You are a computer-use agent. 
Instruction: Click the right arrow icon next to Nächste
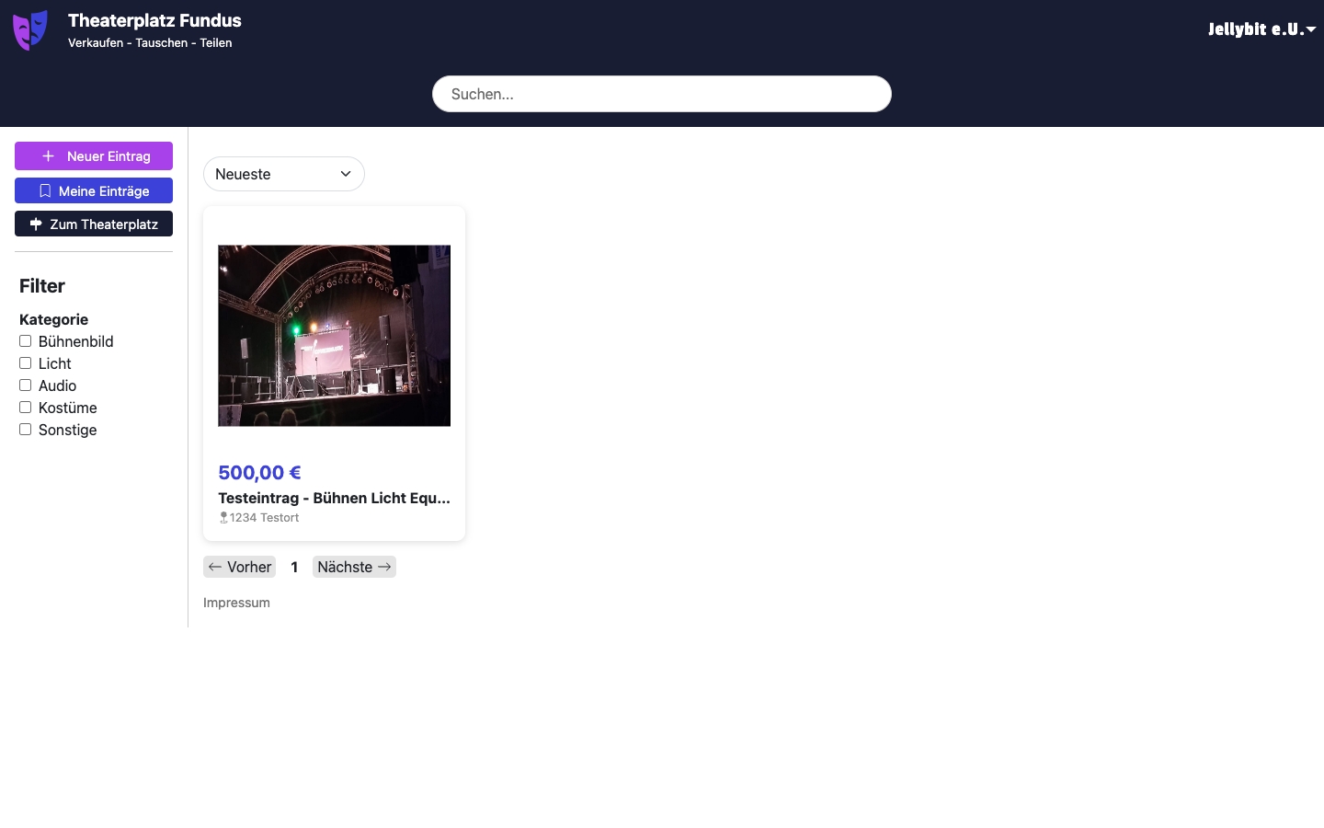tap(385, 568)
